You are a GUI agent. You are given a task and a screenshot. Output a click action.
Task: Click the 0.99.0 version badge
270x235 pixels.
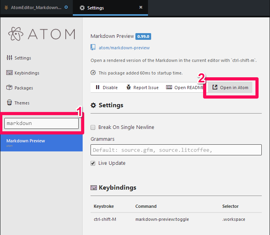pyautogui.click(x=143, y=36)
